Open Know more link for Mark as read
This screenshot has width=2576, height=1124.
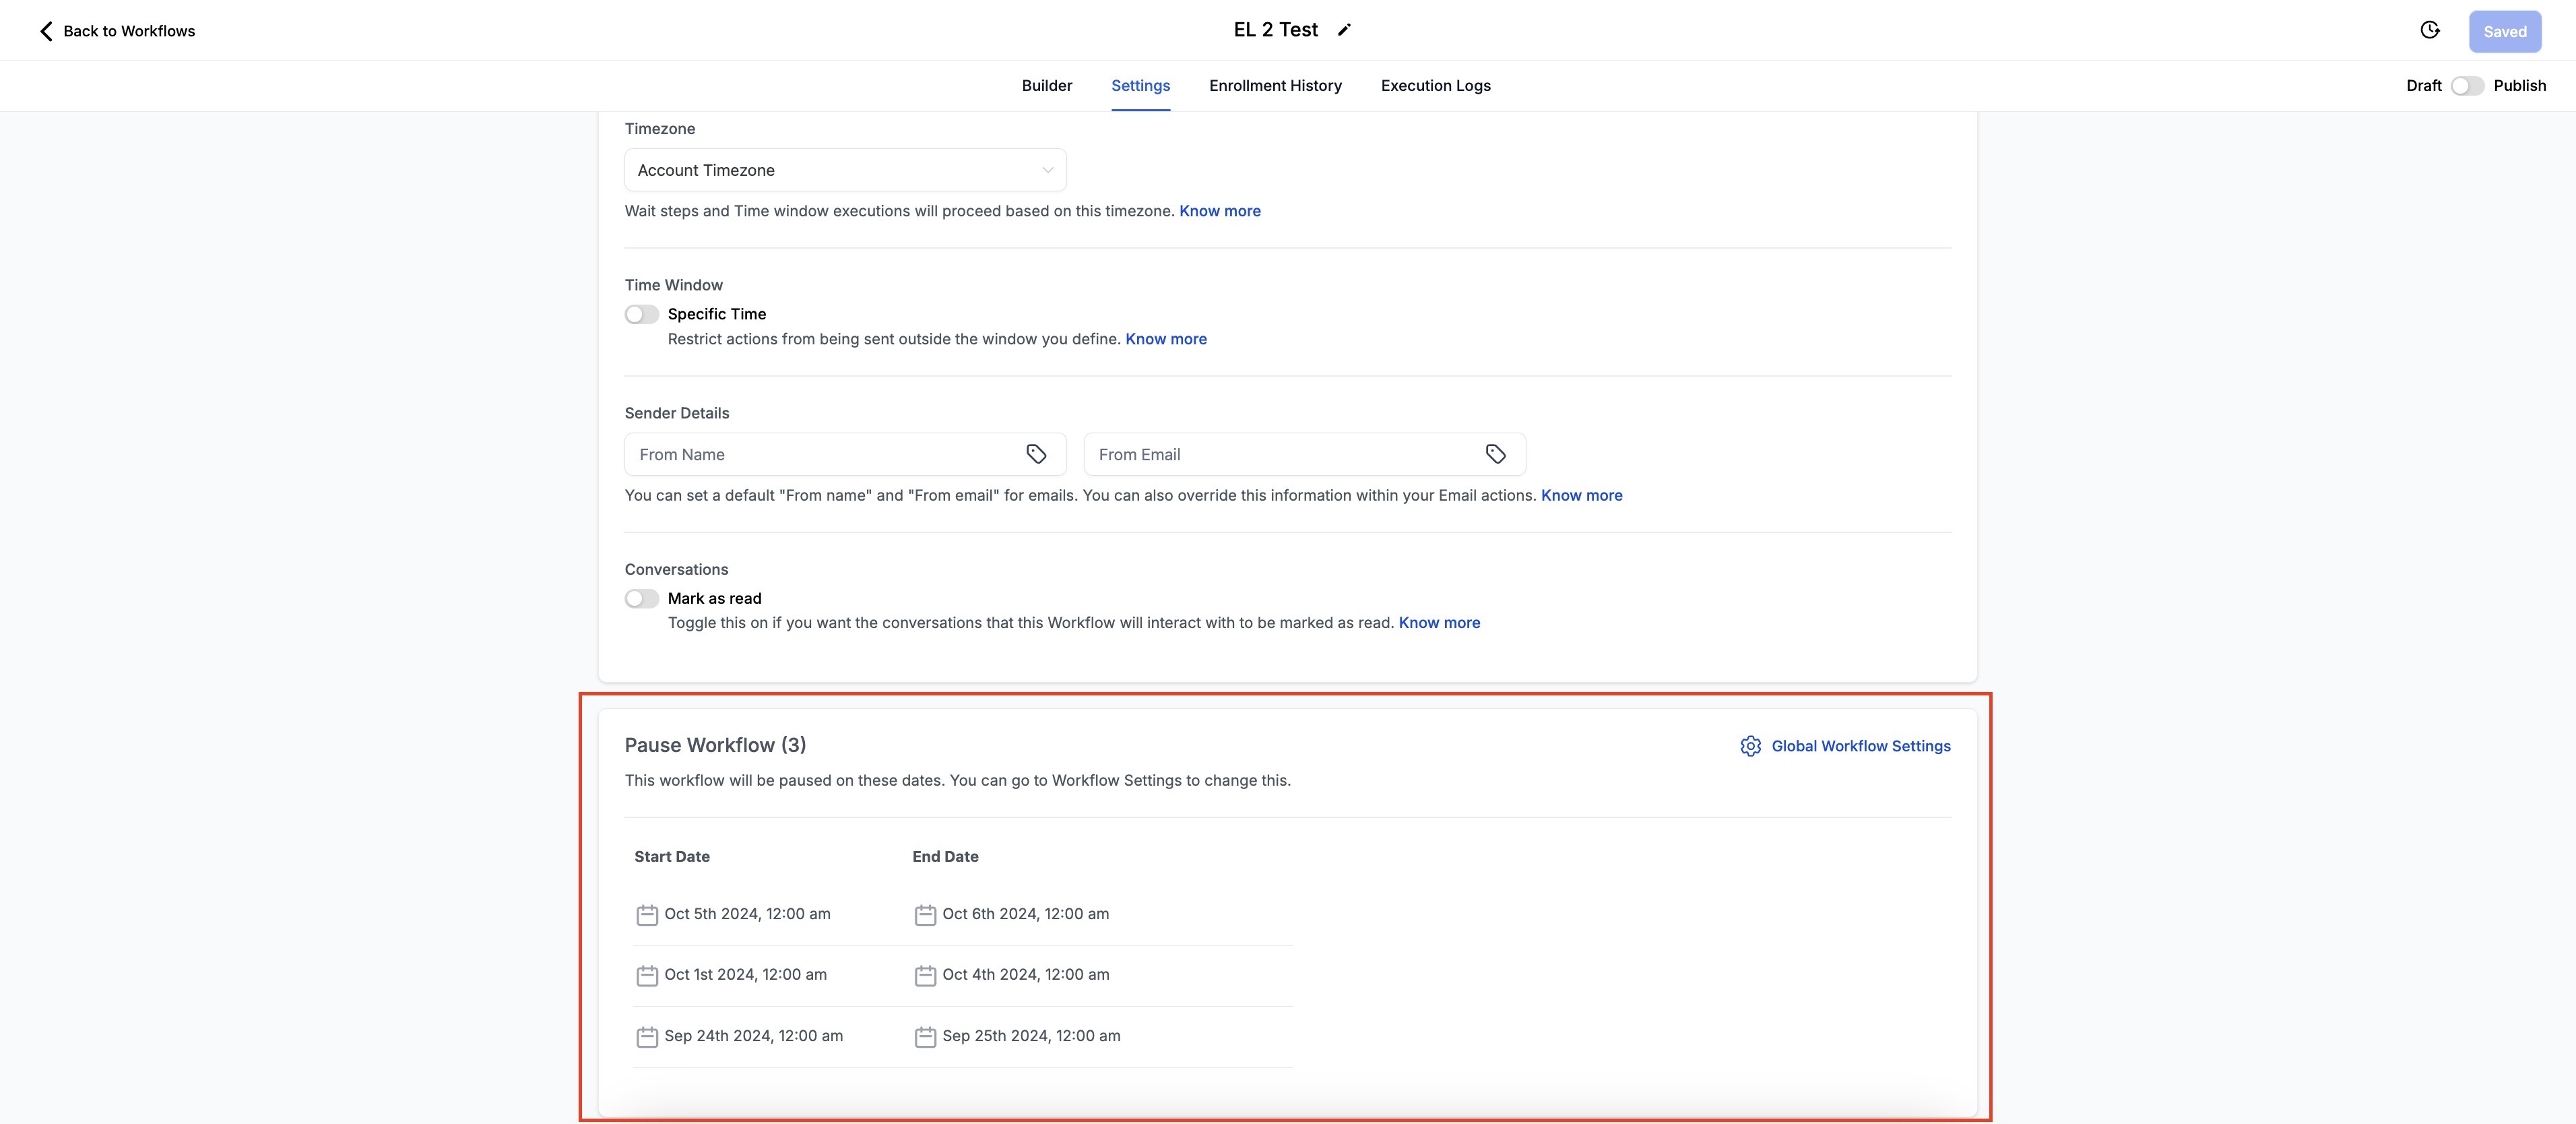pos(1438,623)
